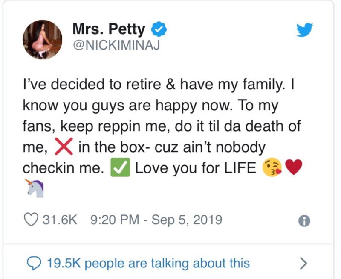
Task: Open the tweet info icon
Action: (x=304, y=221)
